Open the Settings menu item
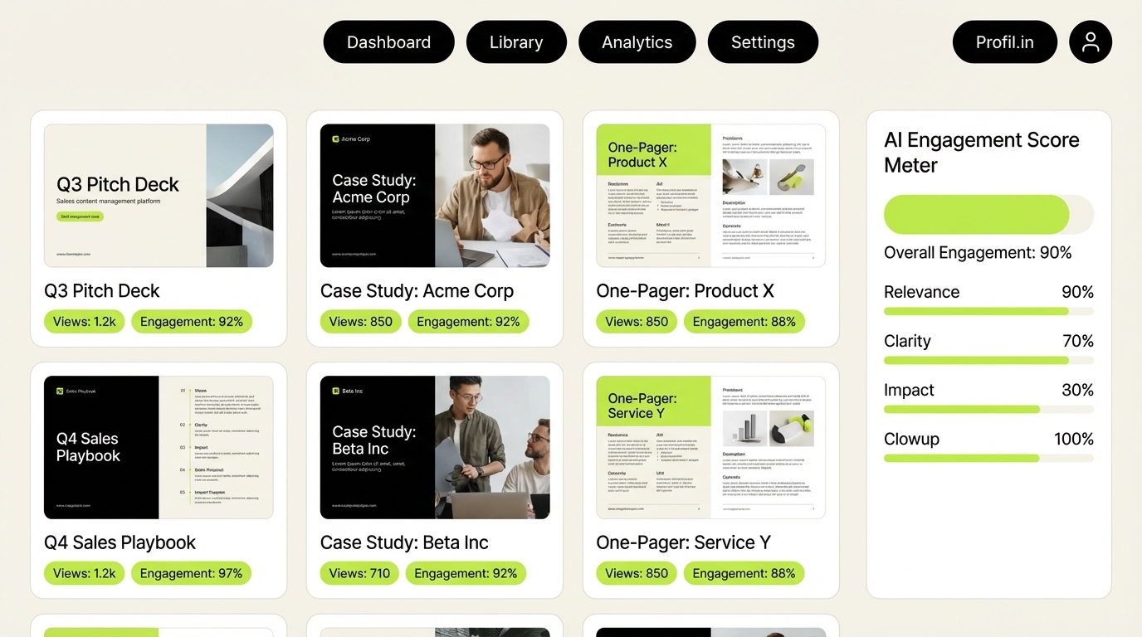The height and width of the screenshot is (637, 1142). point(762,41)
